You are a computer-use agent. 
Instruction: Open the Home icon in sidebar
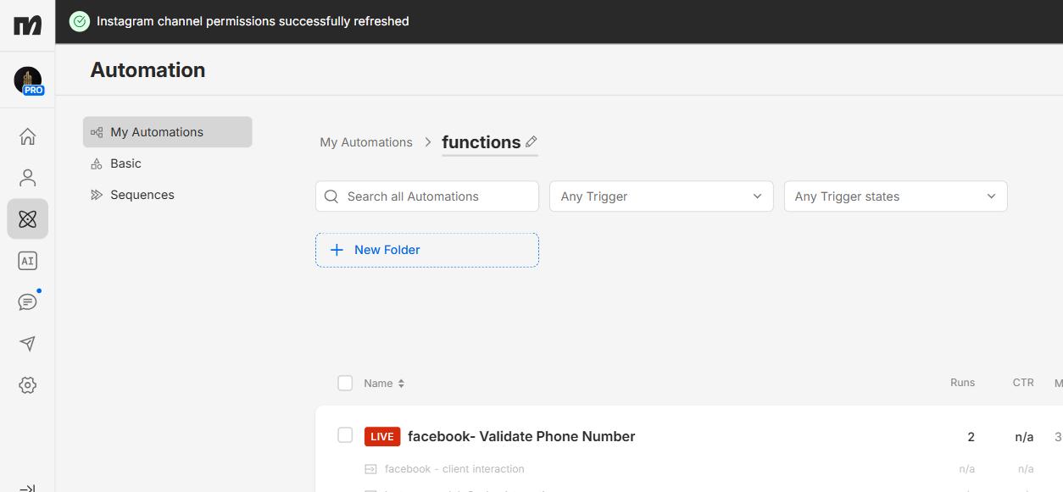[27, 136]
